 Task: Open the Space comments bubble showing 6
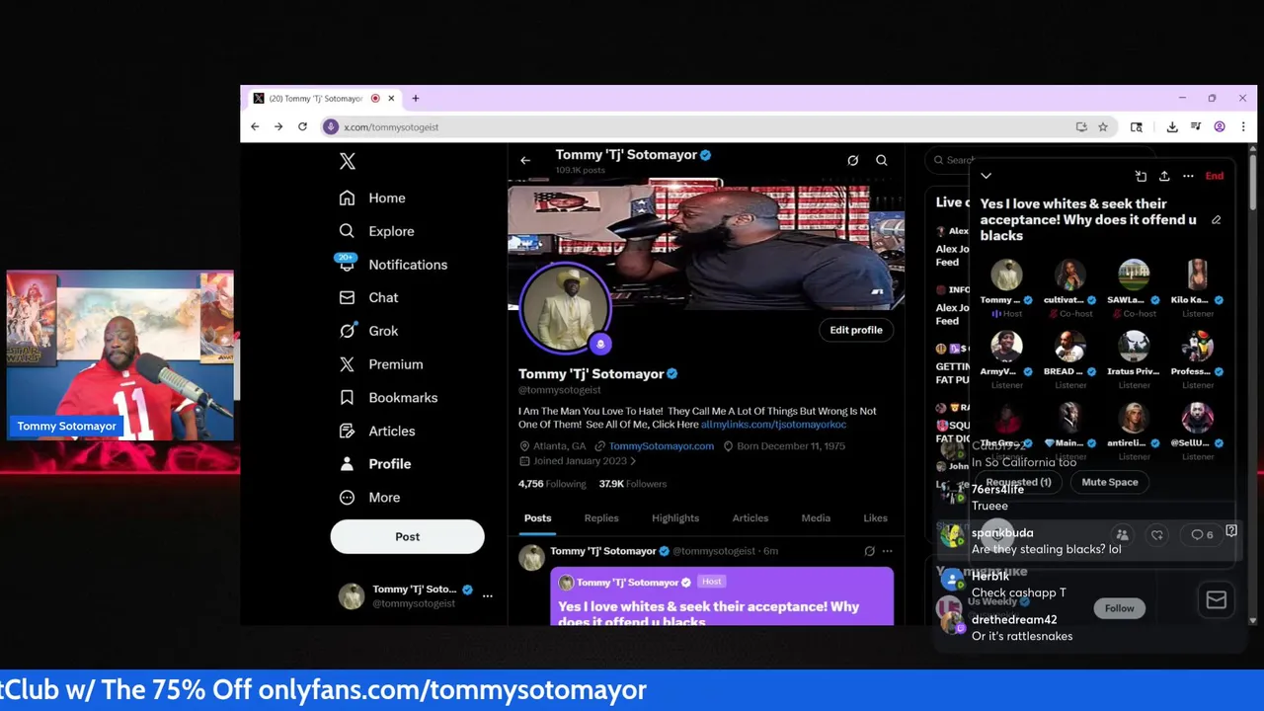tap(1202, 535)
